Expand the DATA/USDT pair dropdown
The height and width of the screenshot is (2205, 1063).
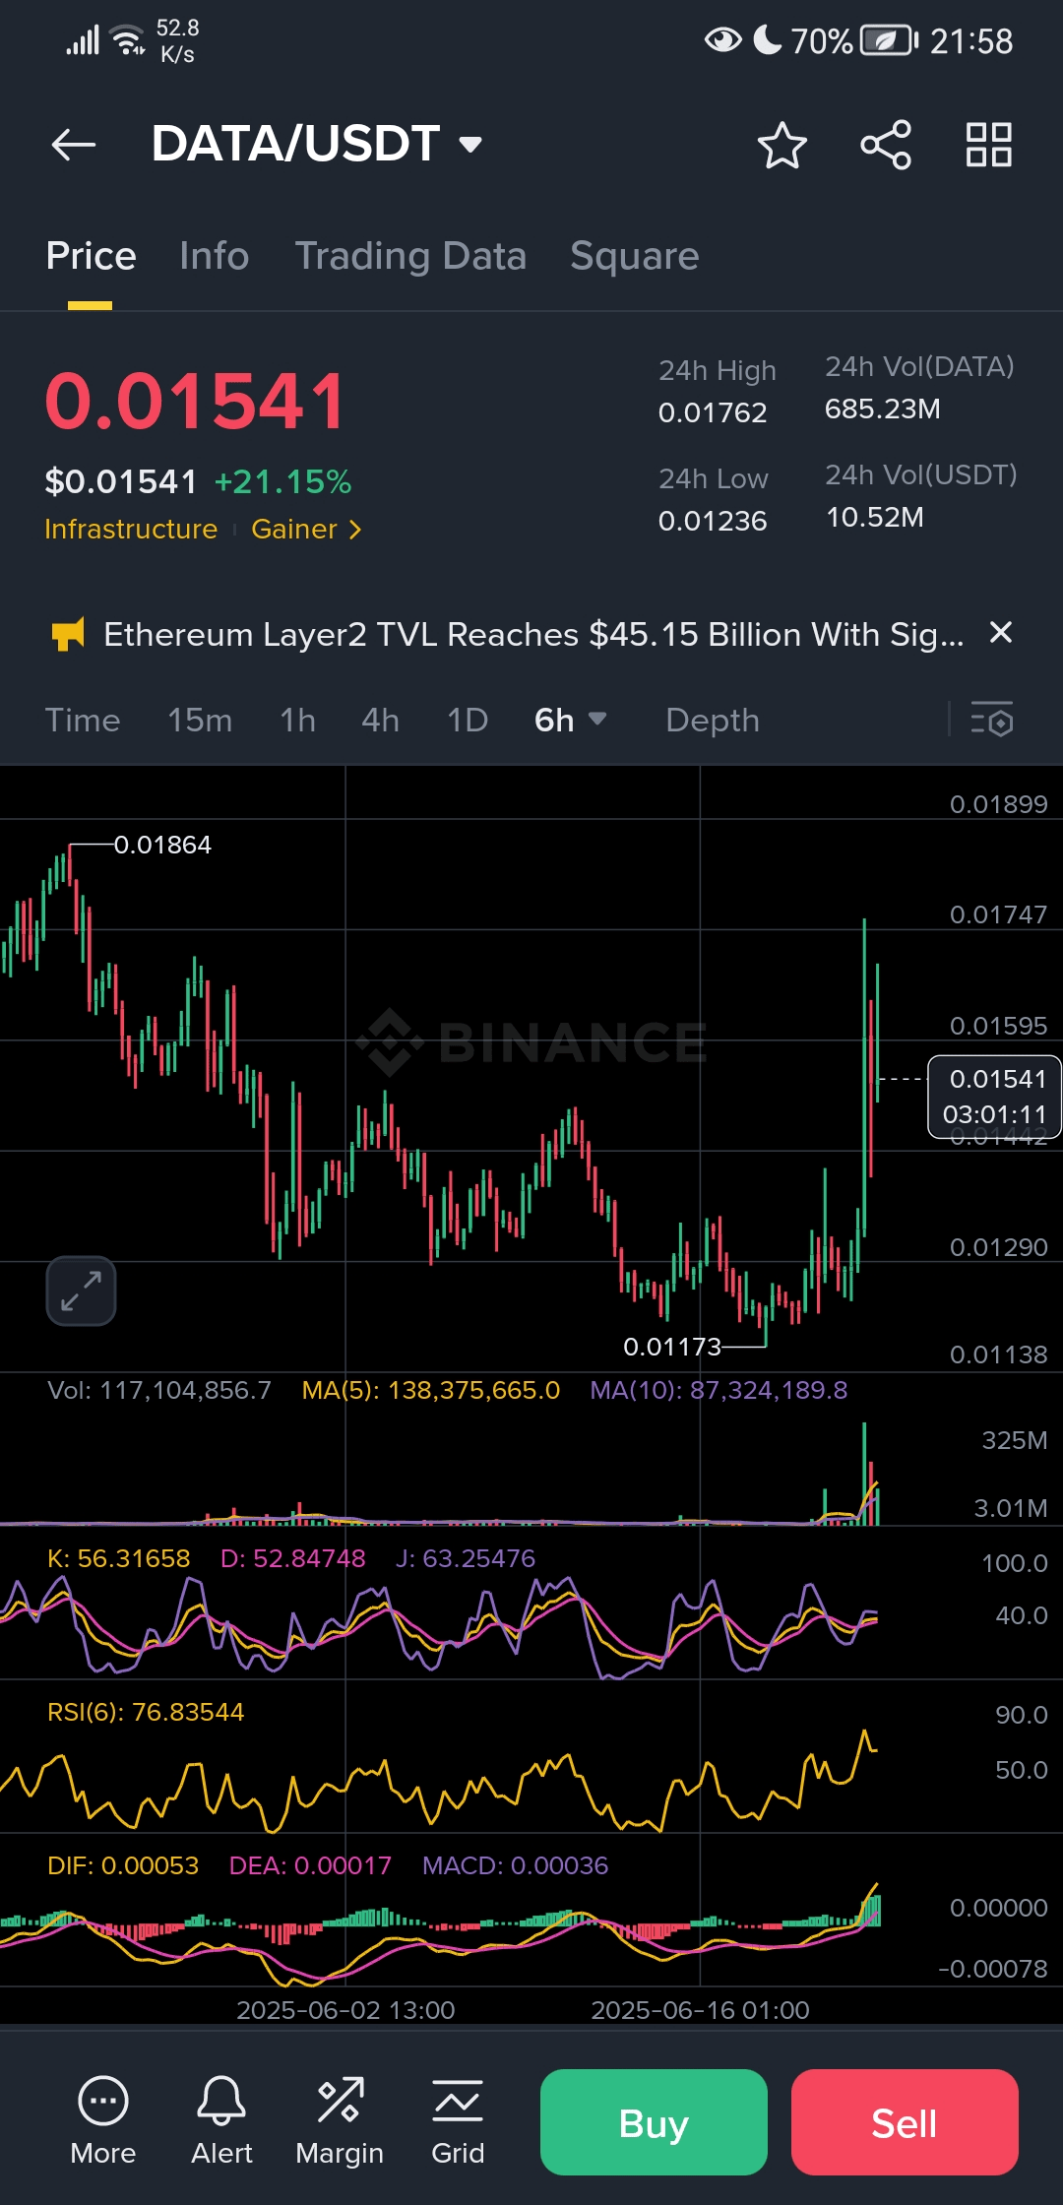tap(470, 145)
